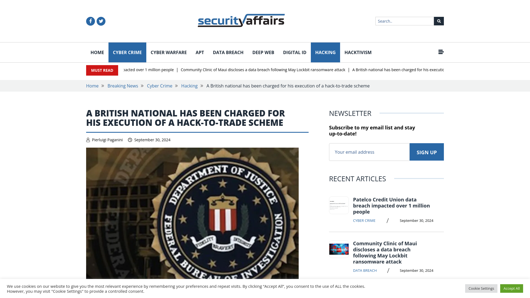Click the Hacking breadcrumb arrow icon

(x=202, y=86)
